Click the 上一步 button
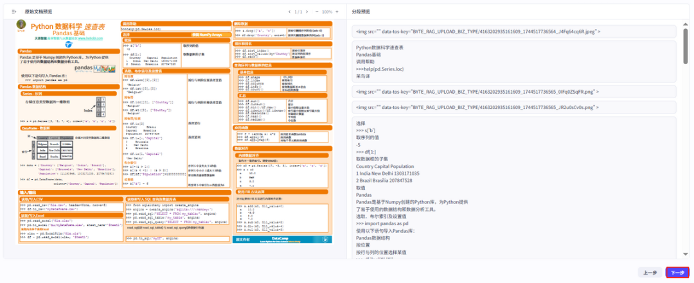 click(x=650, y=272)
